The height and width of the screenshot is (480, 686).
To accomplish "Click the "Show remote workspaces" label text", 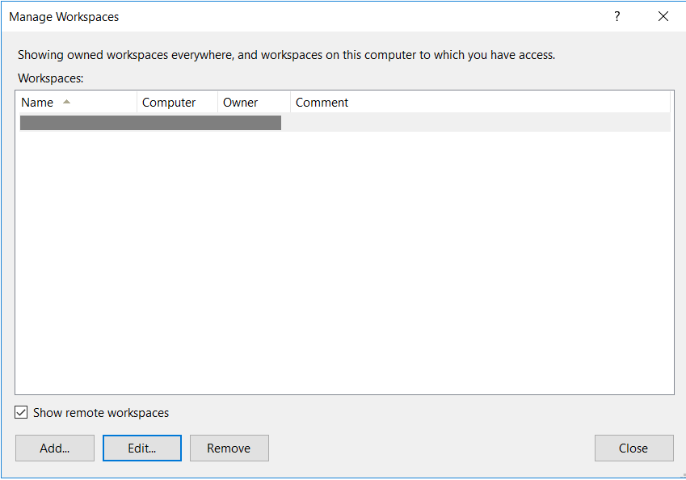I will click(x=101, y=413).
